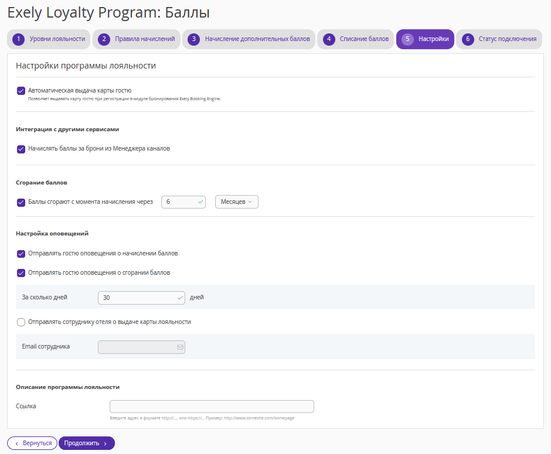The image size is (551, 454).
Task: Click the Интеграция с другими сервисами heading
Action: click(67, 129)
